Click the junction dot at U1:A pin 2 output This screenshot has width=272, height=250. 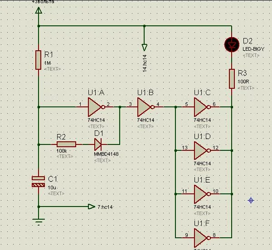point(120,107)
